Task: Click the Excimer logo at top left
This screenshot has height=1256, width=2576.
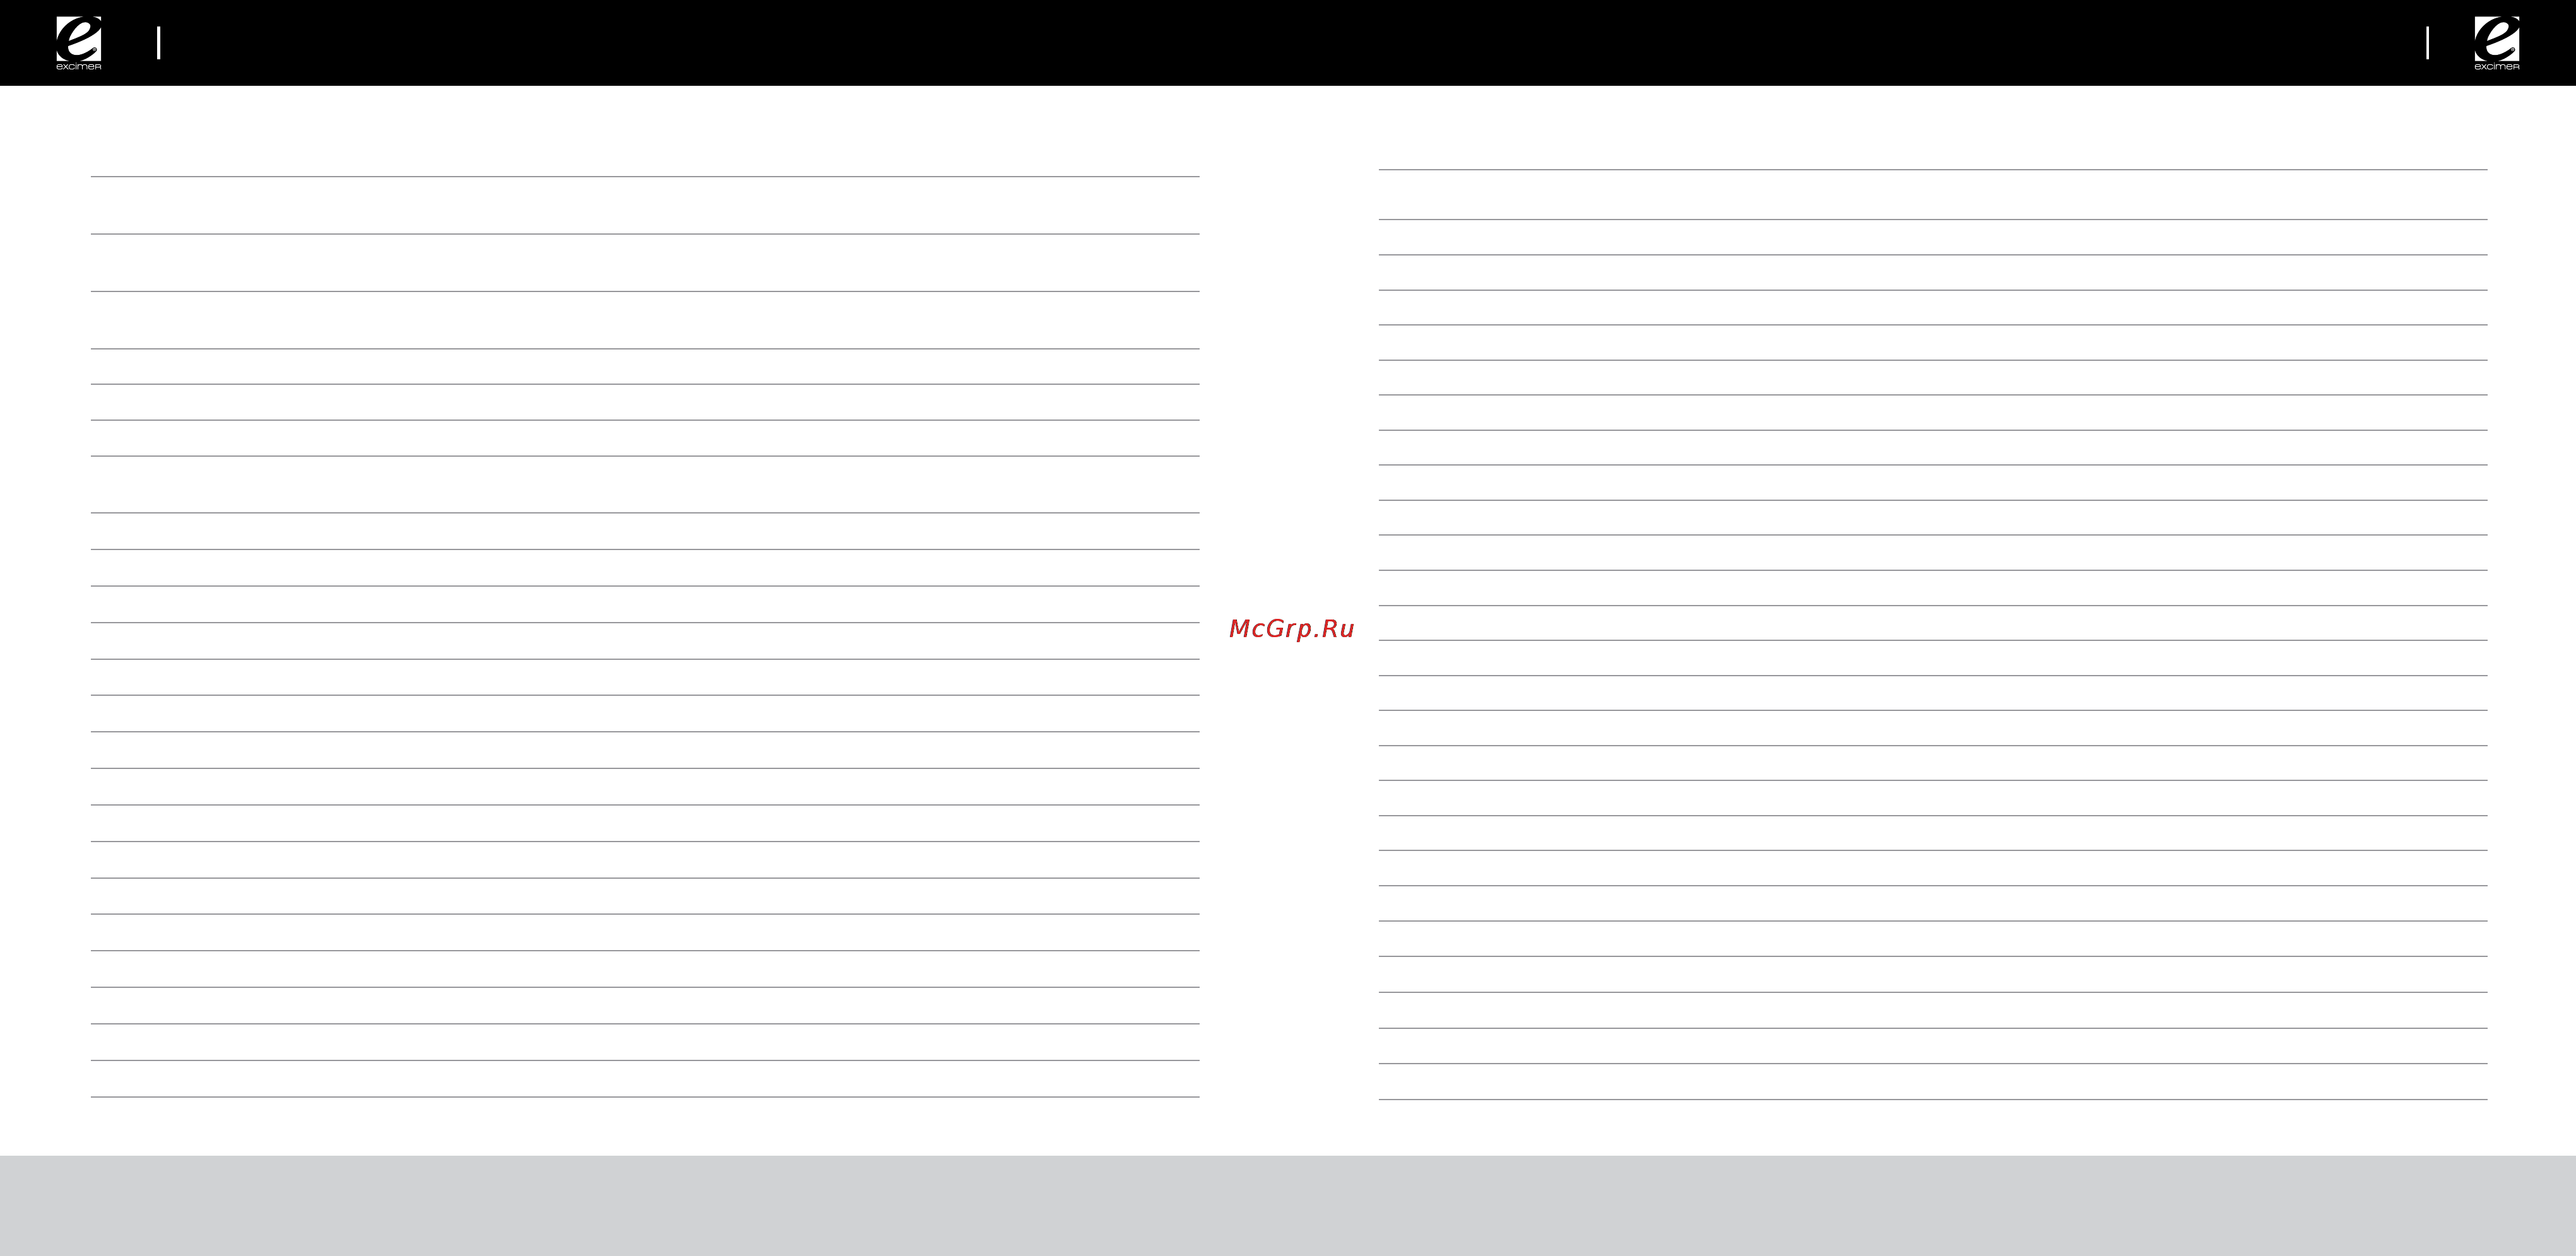Action: (78, 43)
